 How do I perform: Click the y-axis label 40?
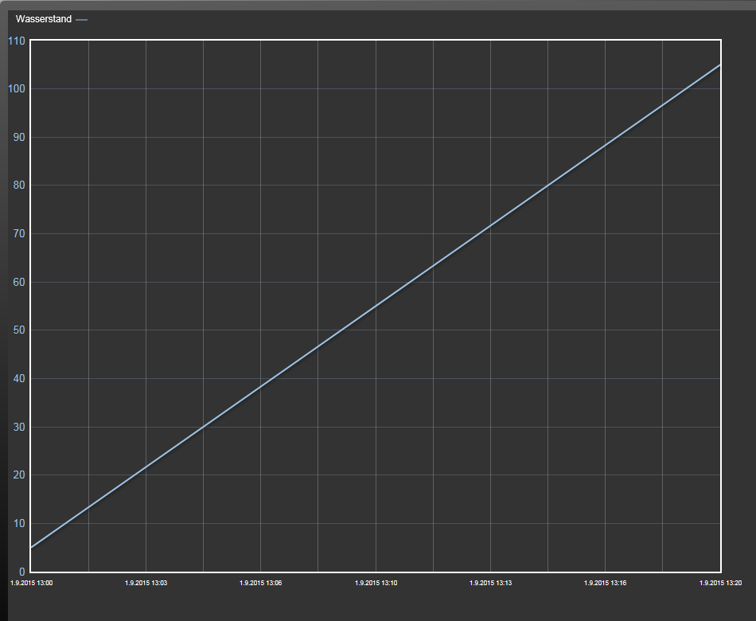click(19, 379)
